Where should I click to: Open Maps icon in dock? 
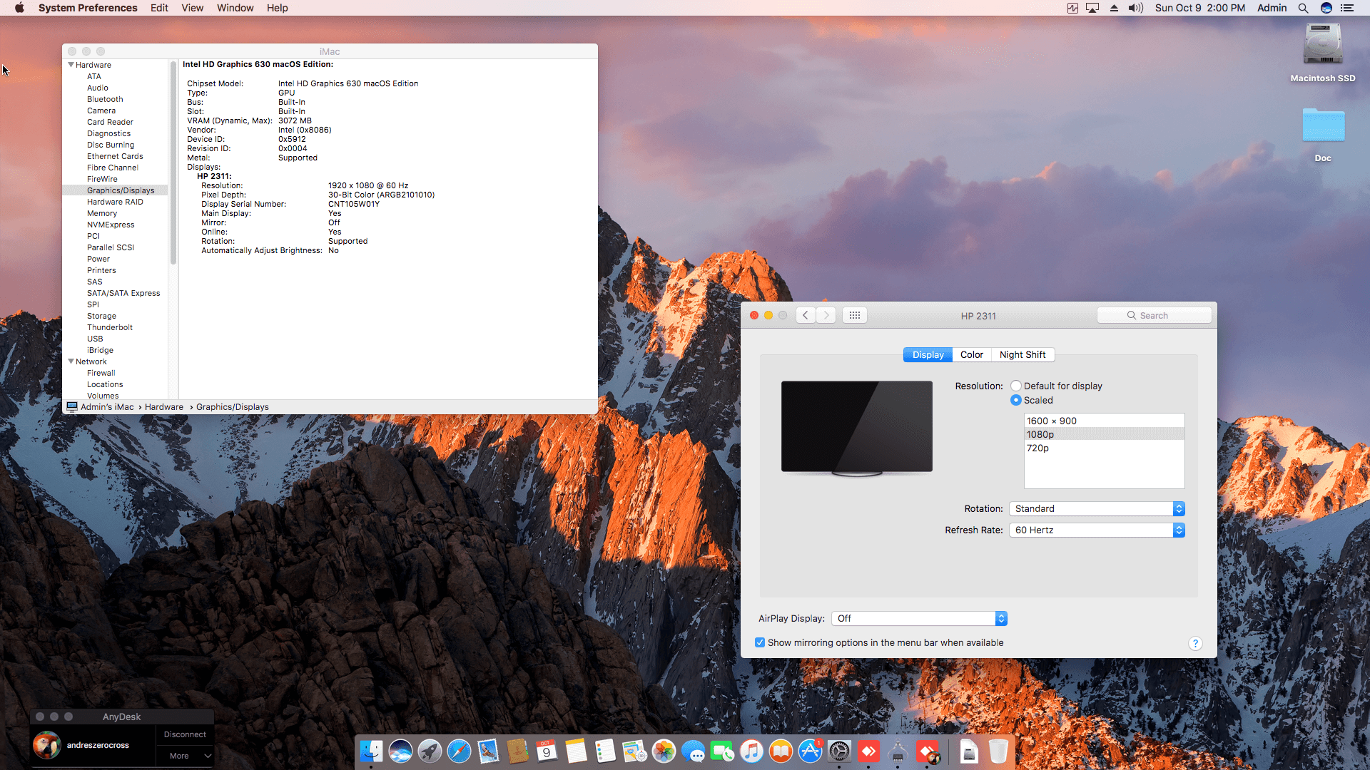pos(634,751)
